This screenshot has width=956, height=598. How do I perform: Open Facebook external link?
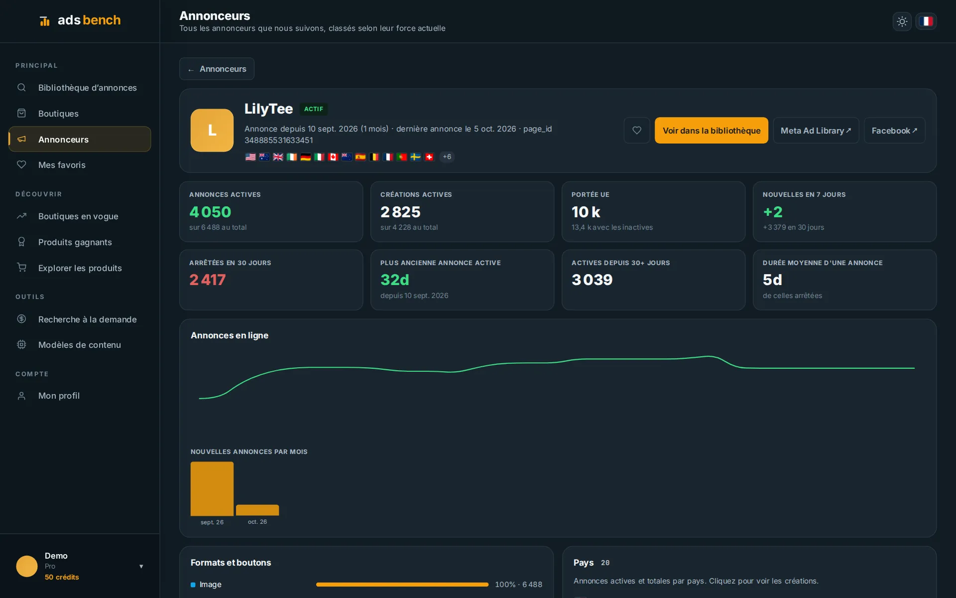tap(894, 131)
